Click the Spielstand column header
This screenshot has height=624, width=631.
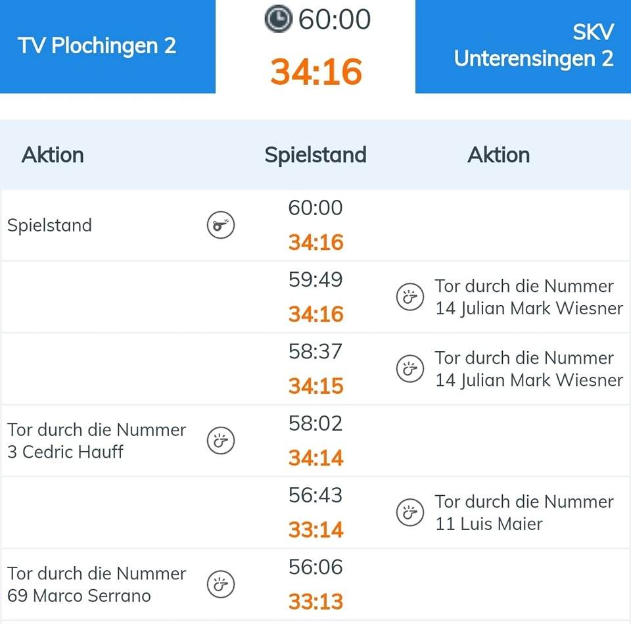pyautogui.click(x=315, y=155)
